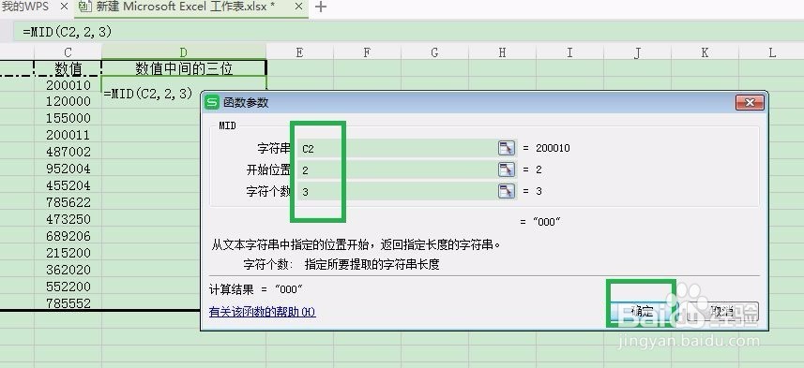804x368 pixels.
Task: Open 有关该函数的帮助(H) link
Action: 263,311
